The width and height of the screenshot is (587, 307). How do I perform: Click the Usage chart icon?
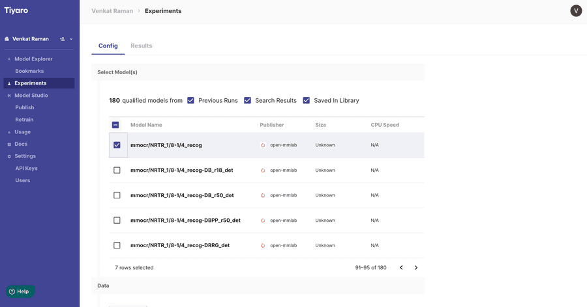(9, 132)
